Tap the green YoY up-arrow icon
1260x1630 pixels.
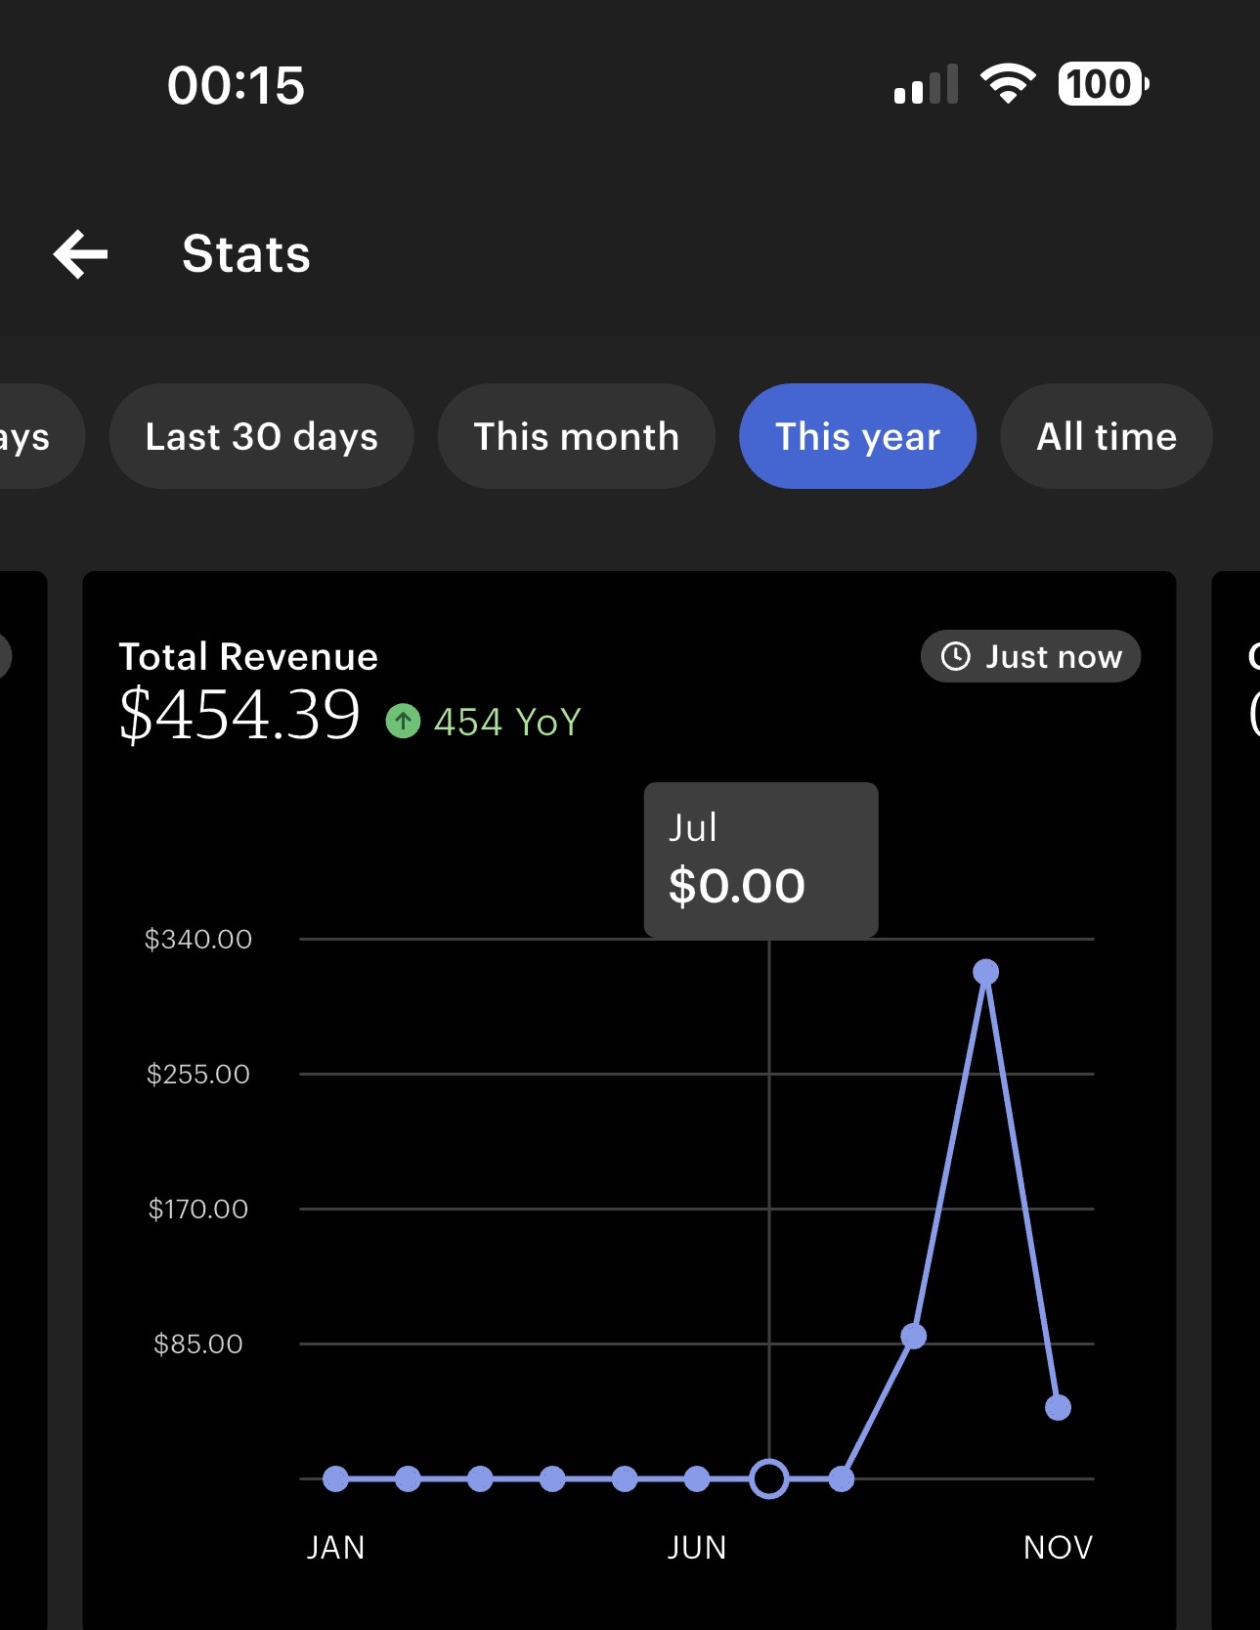click(x=403, y=722)
